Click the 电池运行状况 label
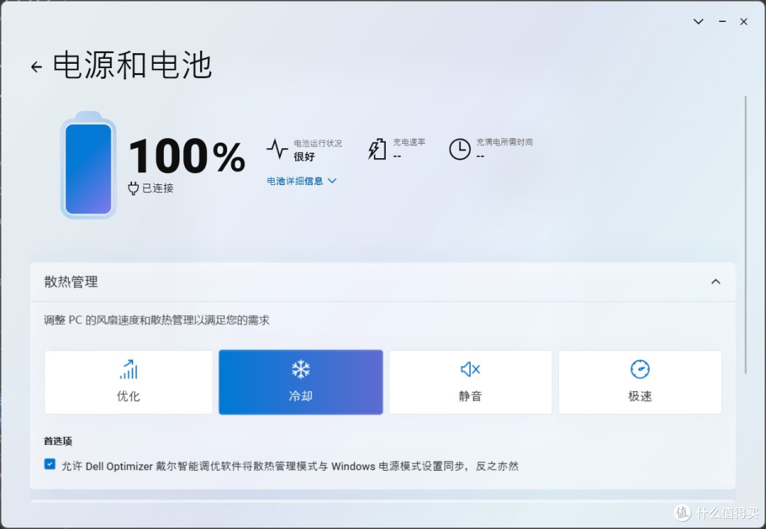766x529 pixels. tap(318, 143)
